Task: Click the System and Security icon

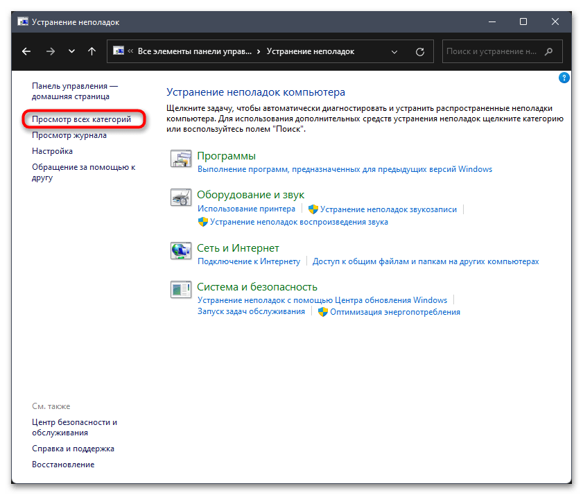Action: [x=181, y=289]
